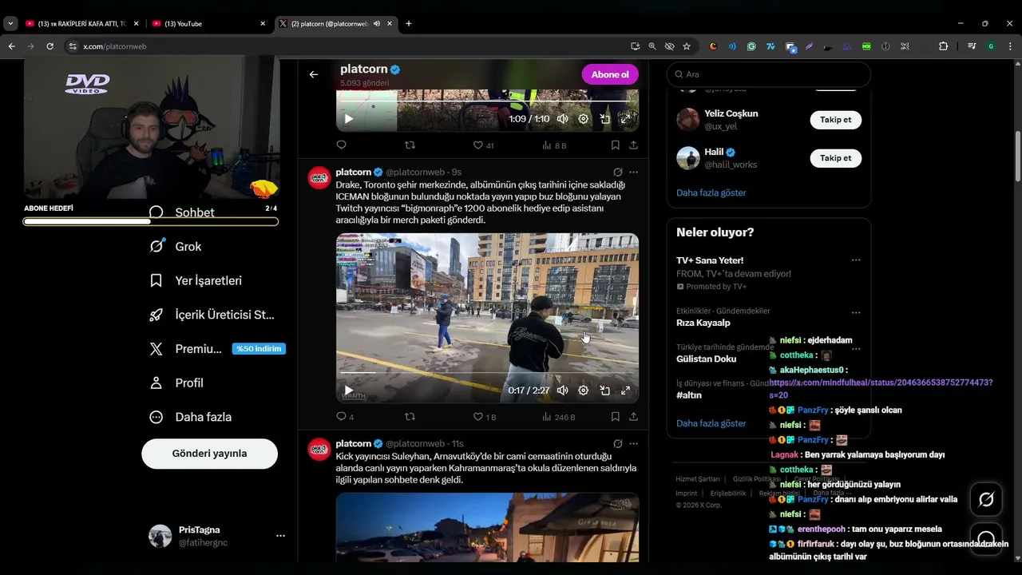Follow Halil with Takip et
The width and height of the screenshot is (1022, 575).
tap(836, 158)
